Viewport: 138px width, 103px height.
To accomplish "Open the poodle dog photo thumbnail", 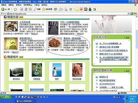I will click(x=77, y=70).
